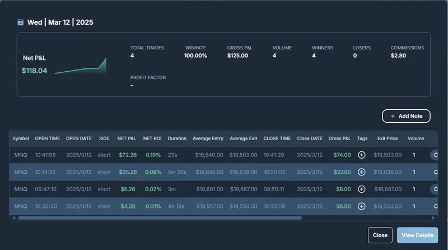Click the close time 10:41:29 cell

coord(274,155)
